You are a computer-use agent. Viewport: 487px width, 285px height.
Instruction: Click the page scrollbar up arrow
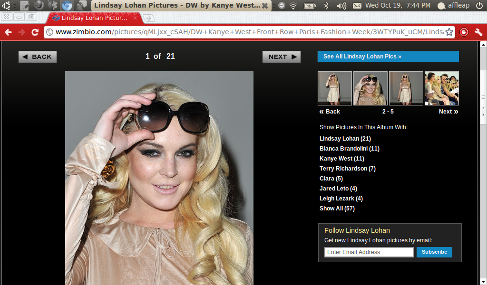(x=483, y=44)
